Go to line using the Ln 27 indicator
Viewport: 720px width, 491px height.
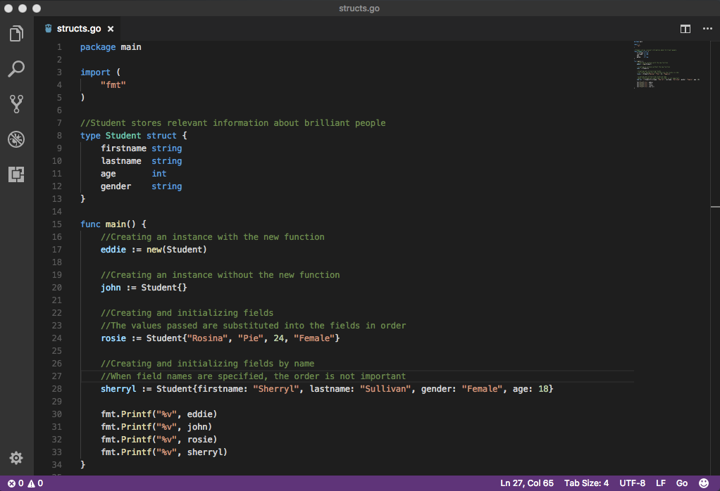click(x=527, y=483)
